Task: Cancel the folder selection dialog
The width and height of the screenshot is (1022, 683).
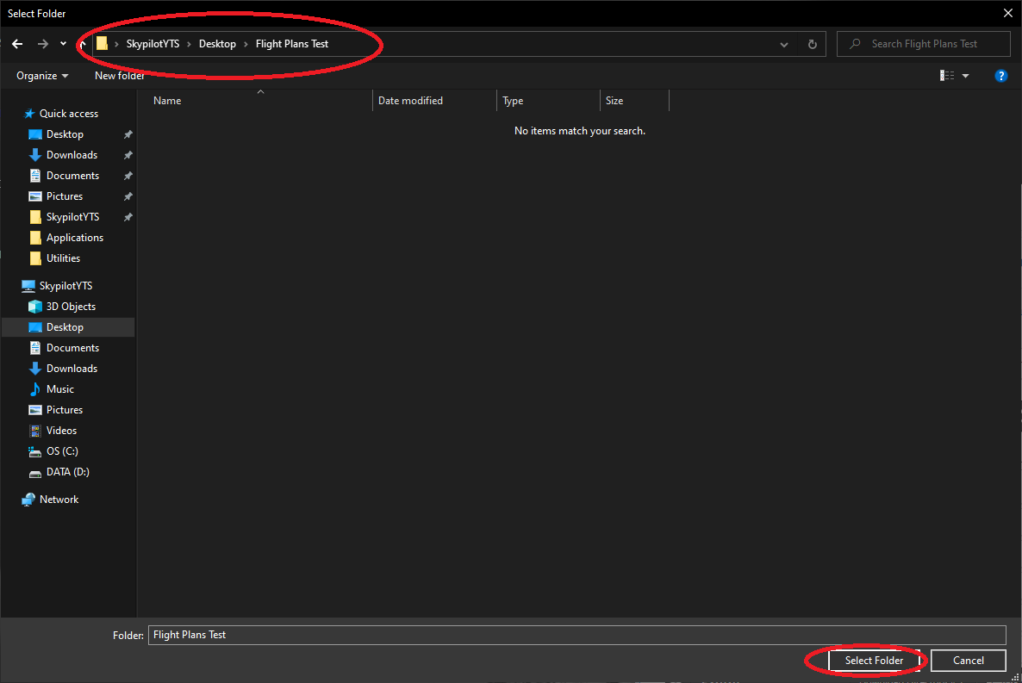Action: pos(968,661)
